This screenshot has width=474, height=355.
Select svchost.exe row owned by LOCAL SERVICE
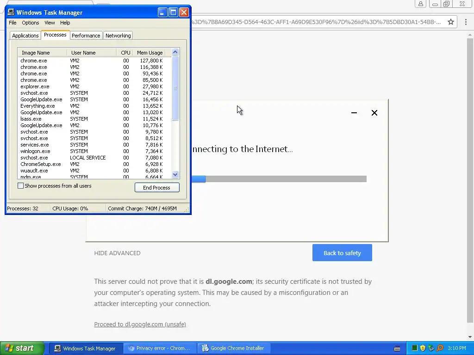tap(94, 158)
